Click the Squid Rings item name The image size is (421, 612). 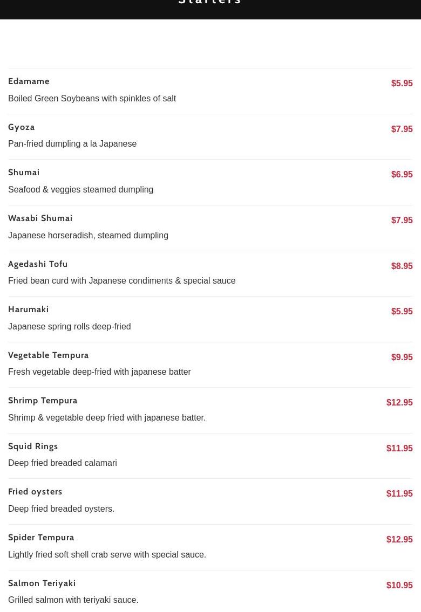click(x=33, y=446)
